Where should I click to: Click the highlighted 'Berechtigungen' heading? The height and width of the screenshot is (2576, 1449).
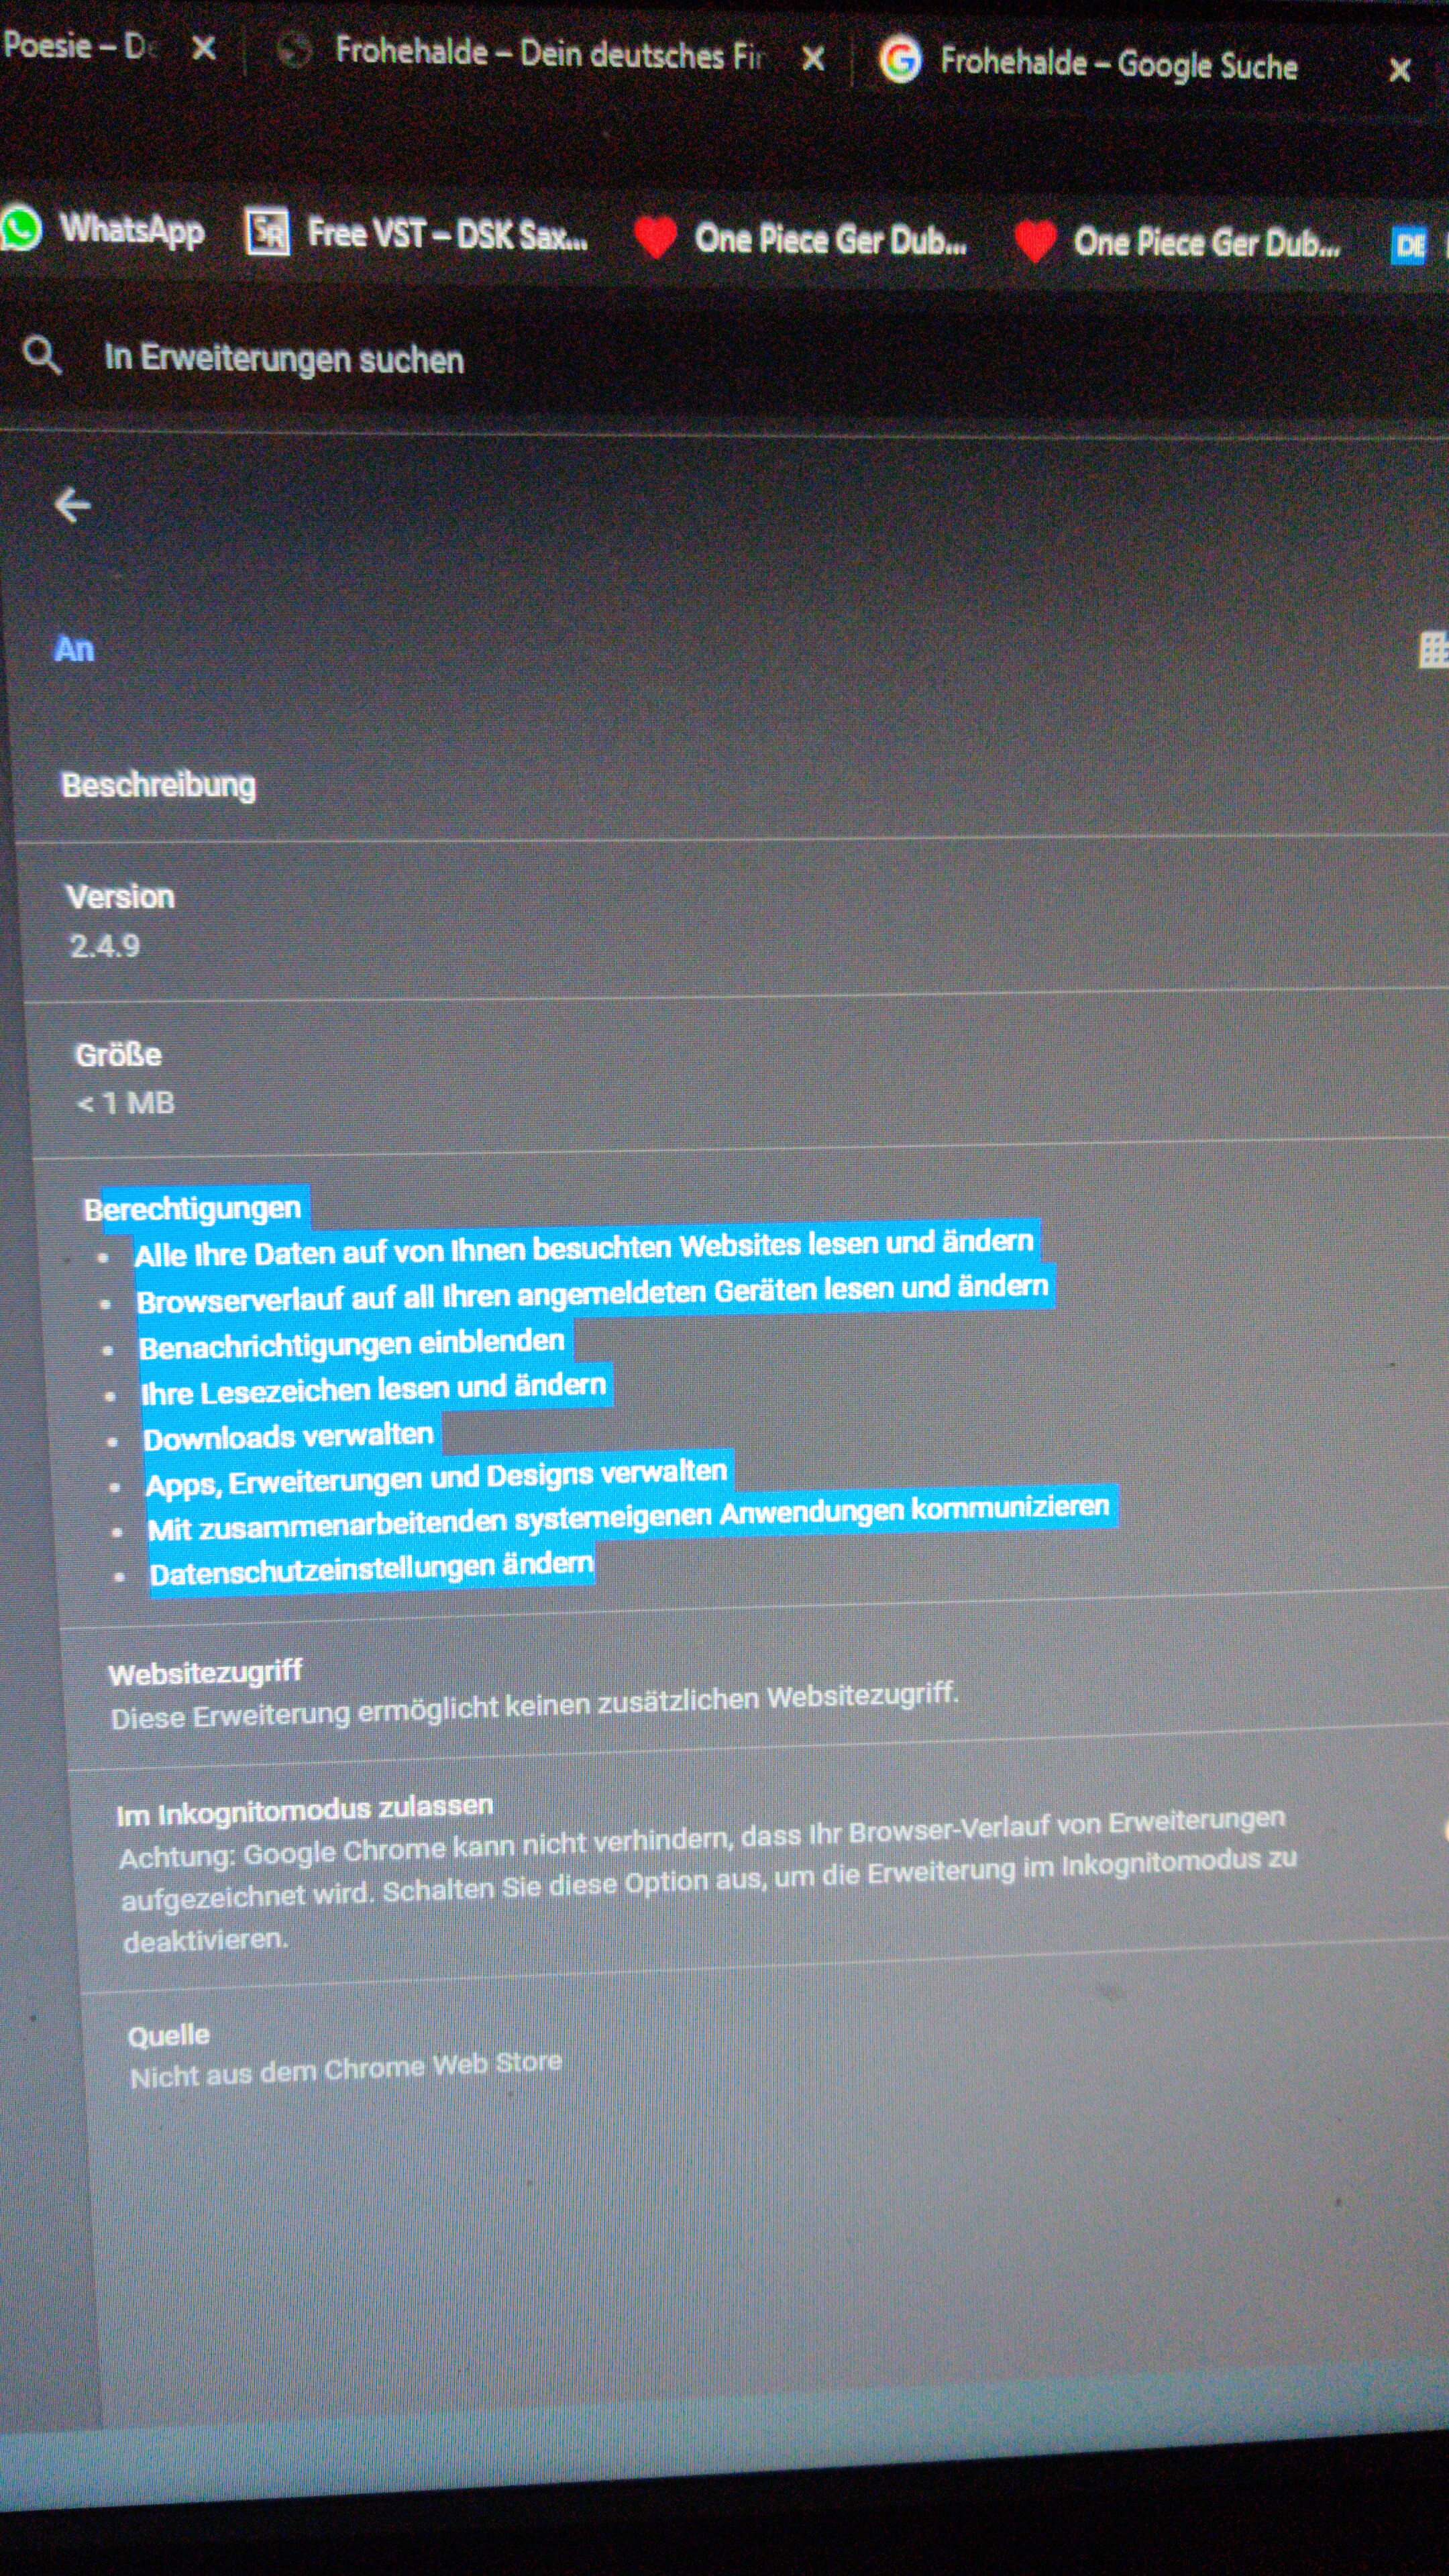tap(193, 1209)
